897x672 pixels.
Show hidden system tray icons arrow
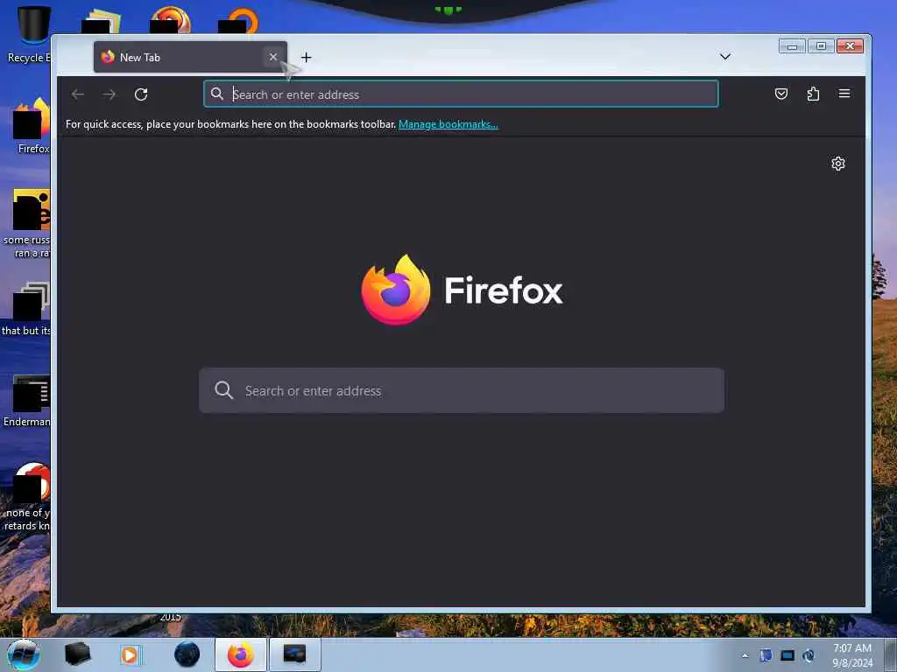[745, 655]
